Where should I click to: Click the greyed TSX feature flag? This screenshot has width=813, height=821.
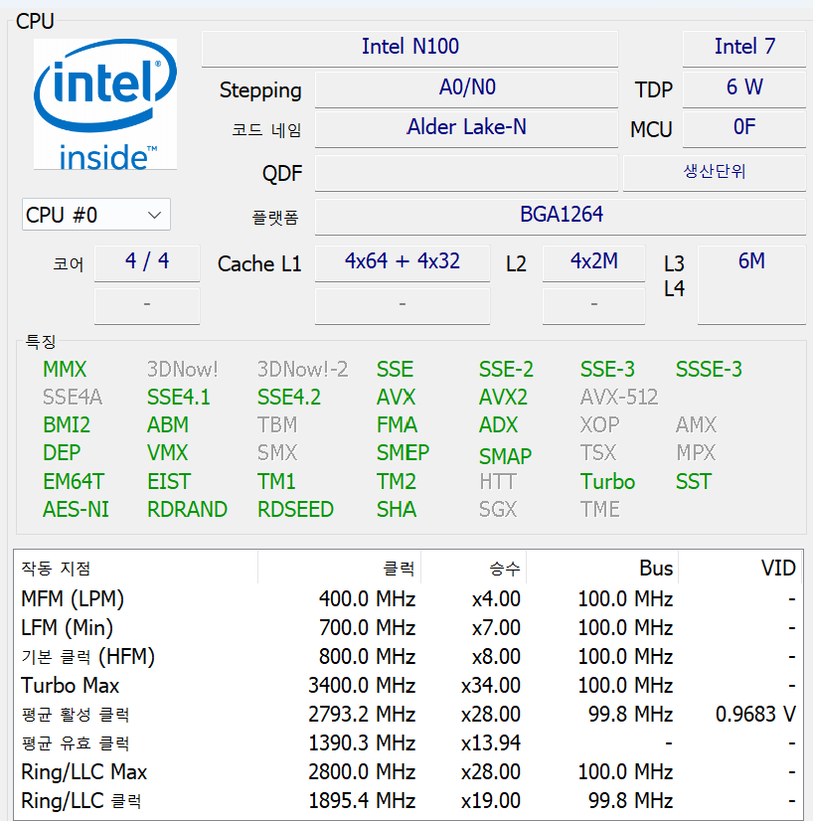click(598, 453)
